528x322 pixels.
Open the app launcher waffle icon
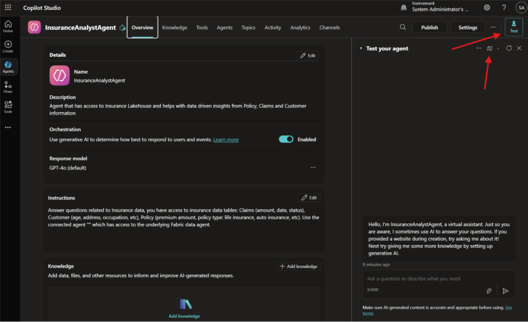(8, 7)
